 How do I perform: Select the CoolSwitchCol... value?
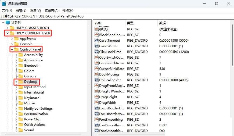pyautogui.click(x=111, y=57)
